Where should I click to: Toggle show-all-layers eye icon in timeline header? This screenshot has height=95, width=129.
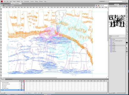pos(20,81)
